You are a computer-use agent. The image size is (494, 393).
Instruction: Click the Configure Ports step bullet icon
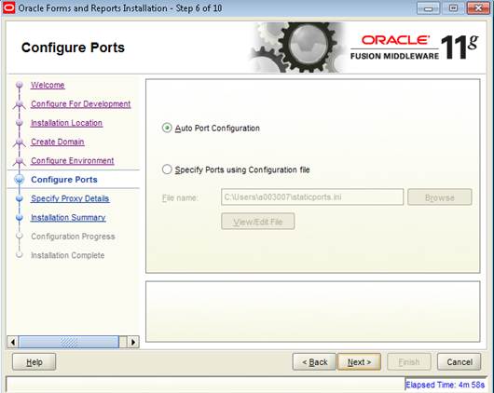coord(20,179)
